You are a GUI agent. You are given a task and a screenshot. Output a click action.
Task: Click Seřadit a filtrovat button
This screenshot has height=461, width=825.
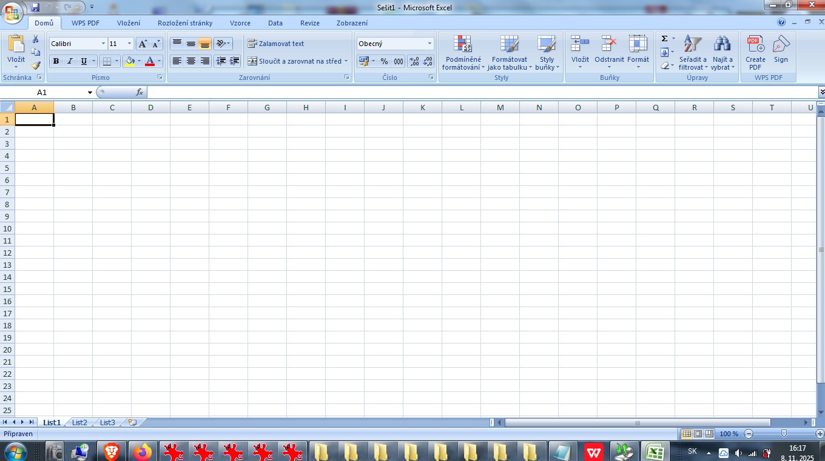pyautogui.click(x=693, y=53)
